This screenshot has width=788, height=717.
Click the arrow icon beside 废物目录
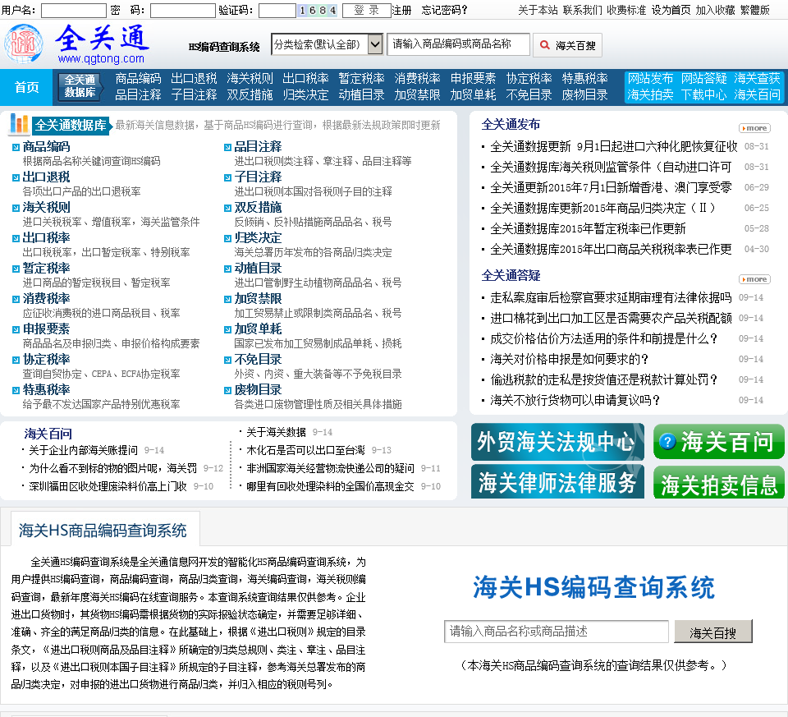(x=227, y=390)
